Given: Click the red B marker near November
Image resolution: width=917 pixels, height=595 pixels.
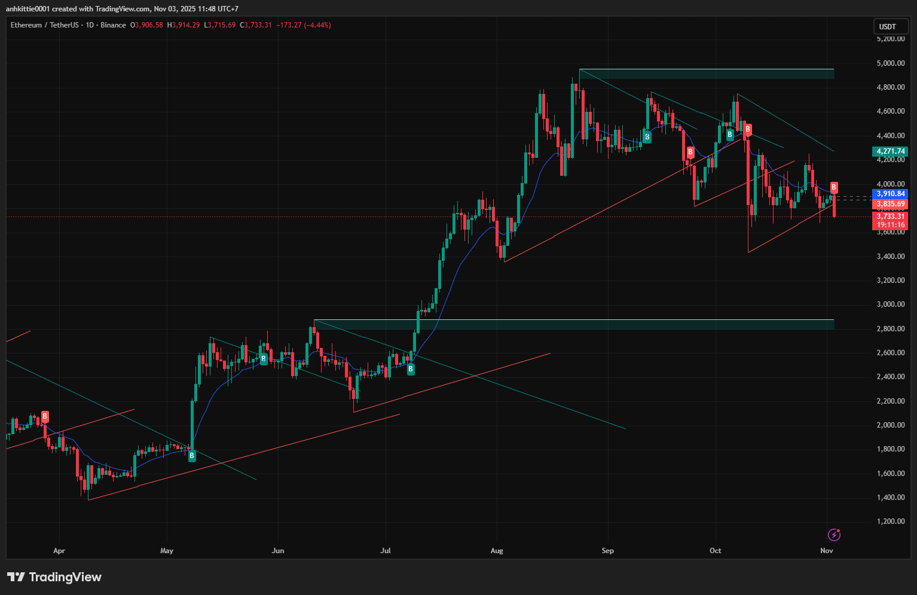Looking at the screenshot, I should 834,187.
